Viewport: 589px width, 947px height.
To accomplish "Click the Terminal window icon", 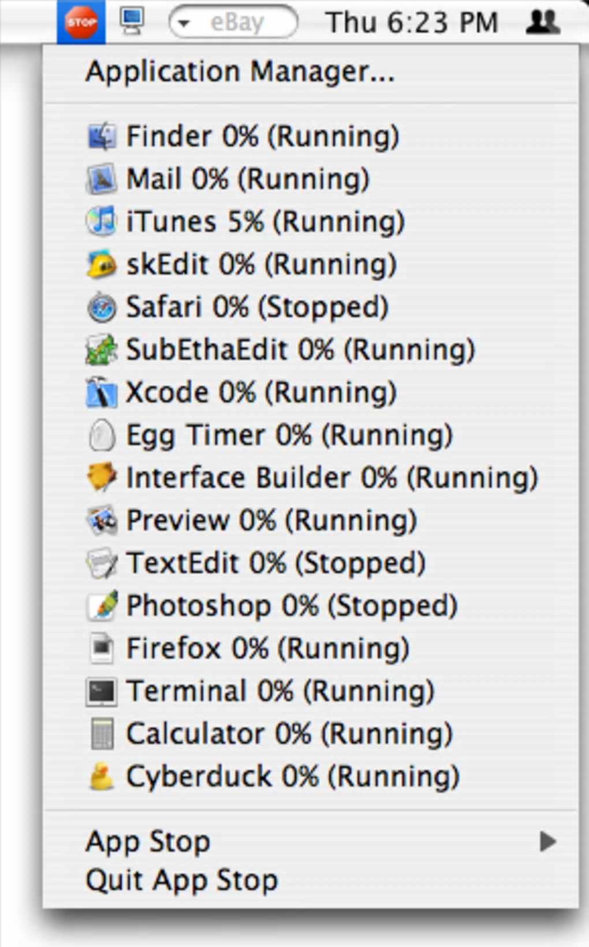I will tap(102, 692).
